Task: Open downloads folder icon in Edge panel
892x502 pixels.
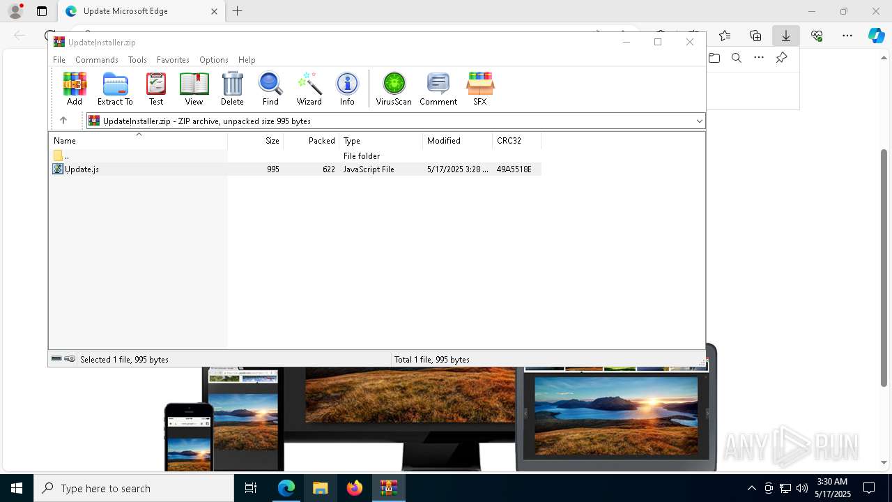Action: (x=714, y=58)
